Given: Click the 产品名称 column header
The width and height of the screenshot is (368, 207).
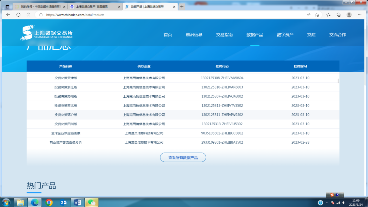Looking at the screenshot, I should coord(66,66).
